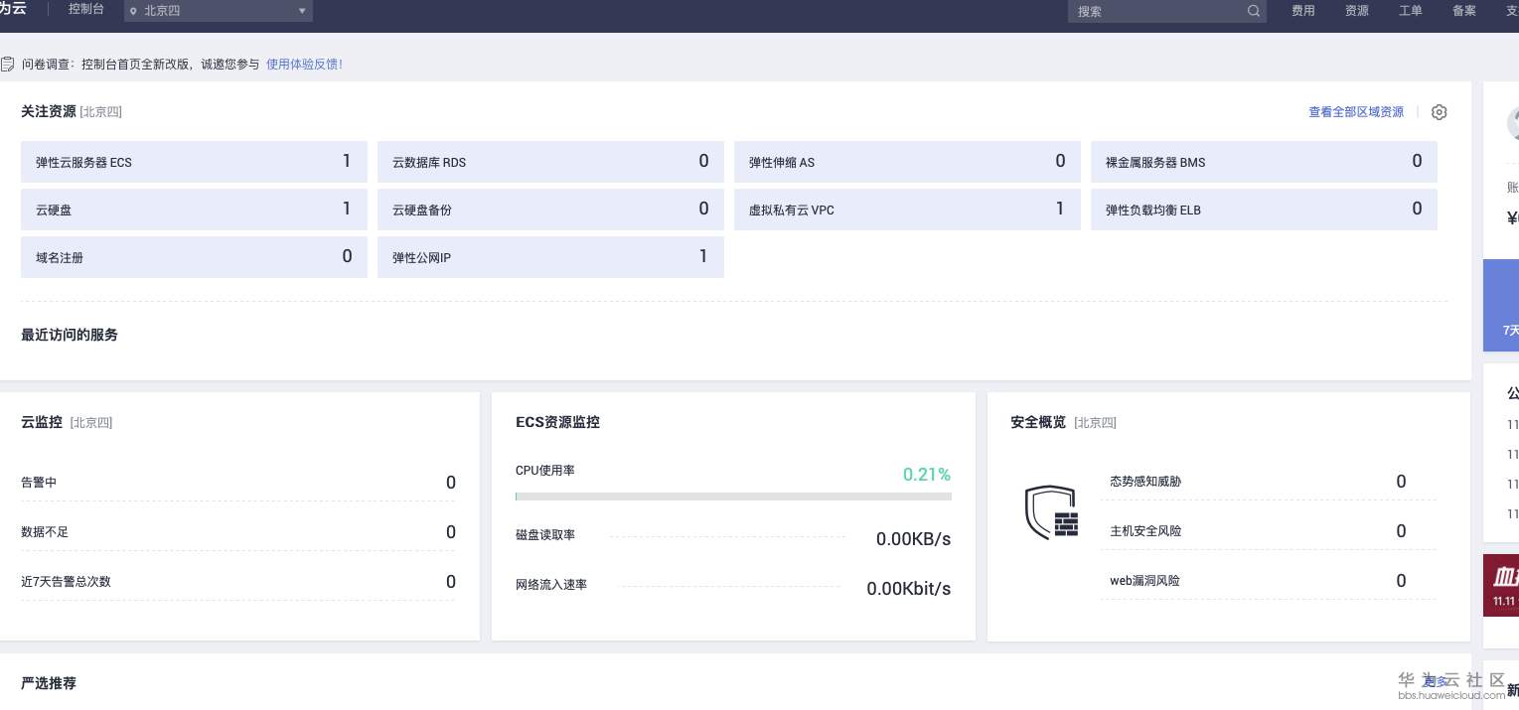Screen dimensions: 1519x710
Task: Click the 近7天告警总次数 row
Action: coord(238,582)
